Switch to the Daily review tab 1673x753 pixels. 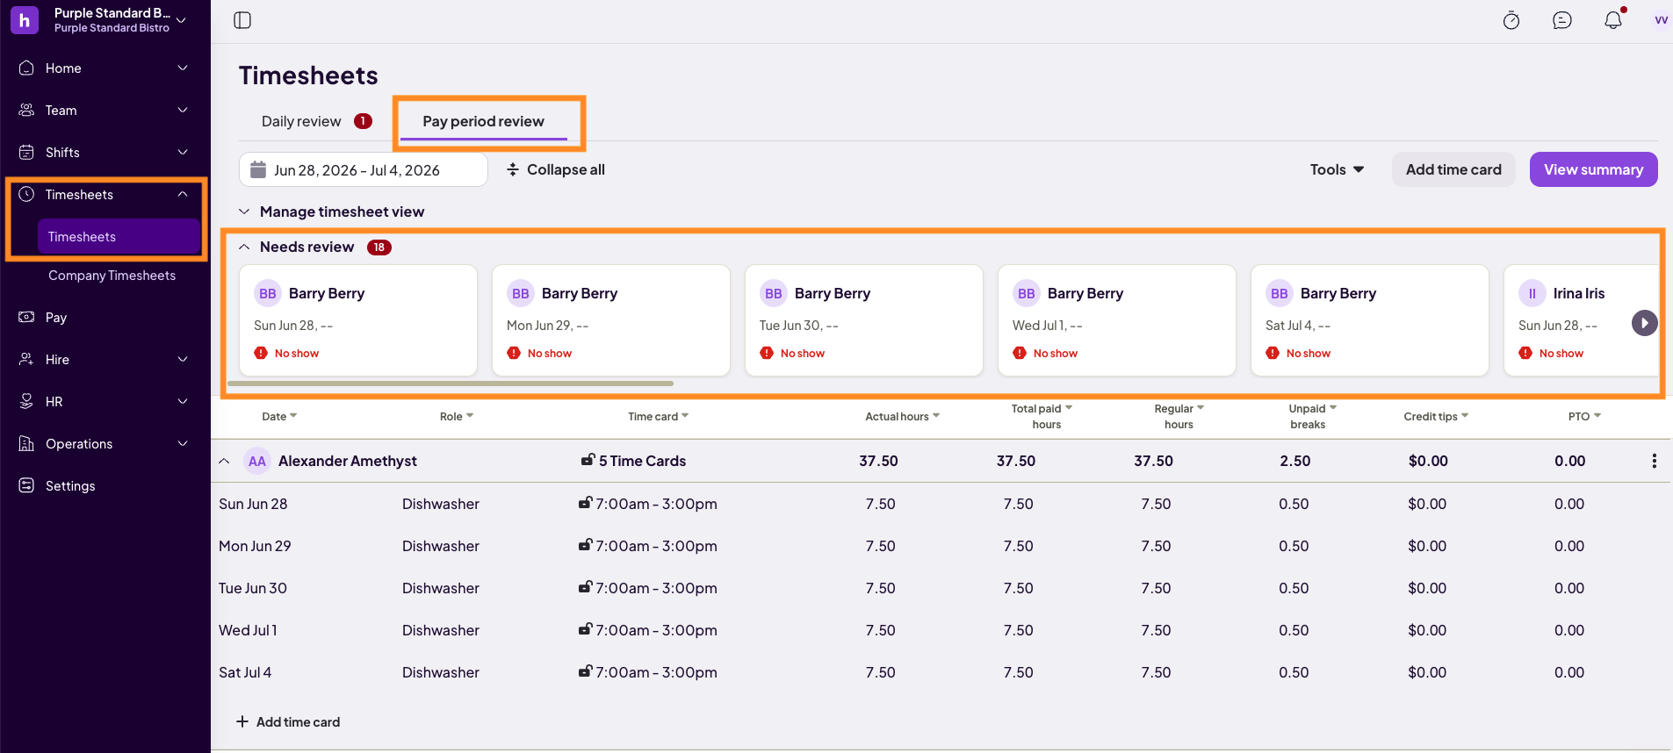(x=316, y=121)
